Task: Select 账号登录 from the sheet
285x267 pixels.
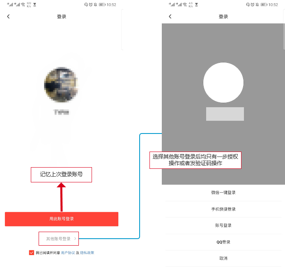Action: tap(223, 226)
